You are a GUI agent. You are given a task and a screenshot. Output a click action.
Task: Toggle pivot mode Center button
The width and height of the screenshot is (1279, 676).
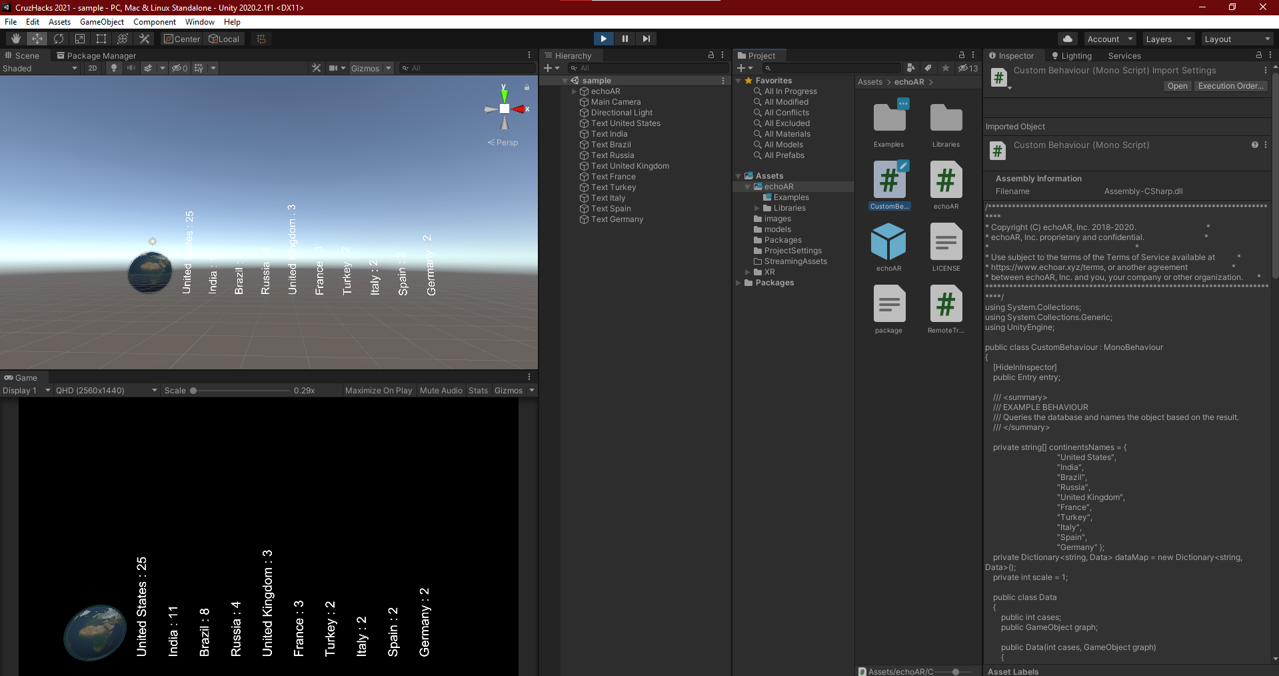tap(182, 39)
